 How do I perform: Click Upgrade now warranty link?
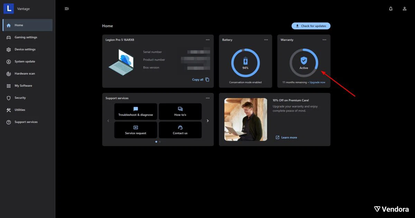(317, 82)
